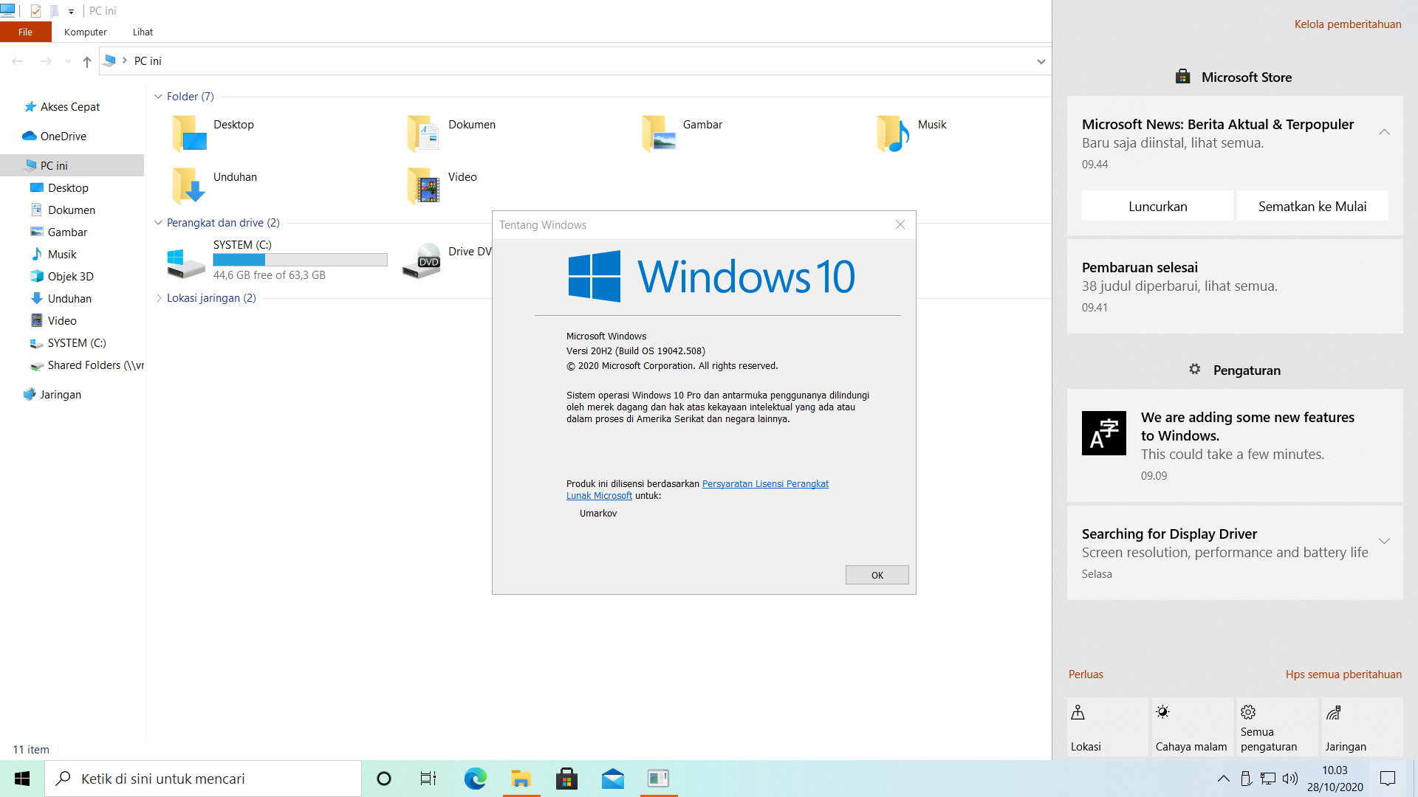Viewport: 1418px width, 797px height.
Task: Open the Mail app from the taskbar
Action: (612, 779)
